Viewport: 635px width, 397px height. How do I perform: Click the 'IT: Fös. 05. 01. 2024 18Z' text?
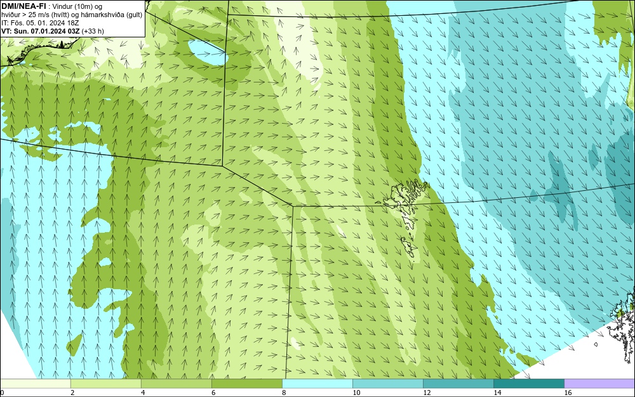tap(40, 23)
